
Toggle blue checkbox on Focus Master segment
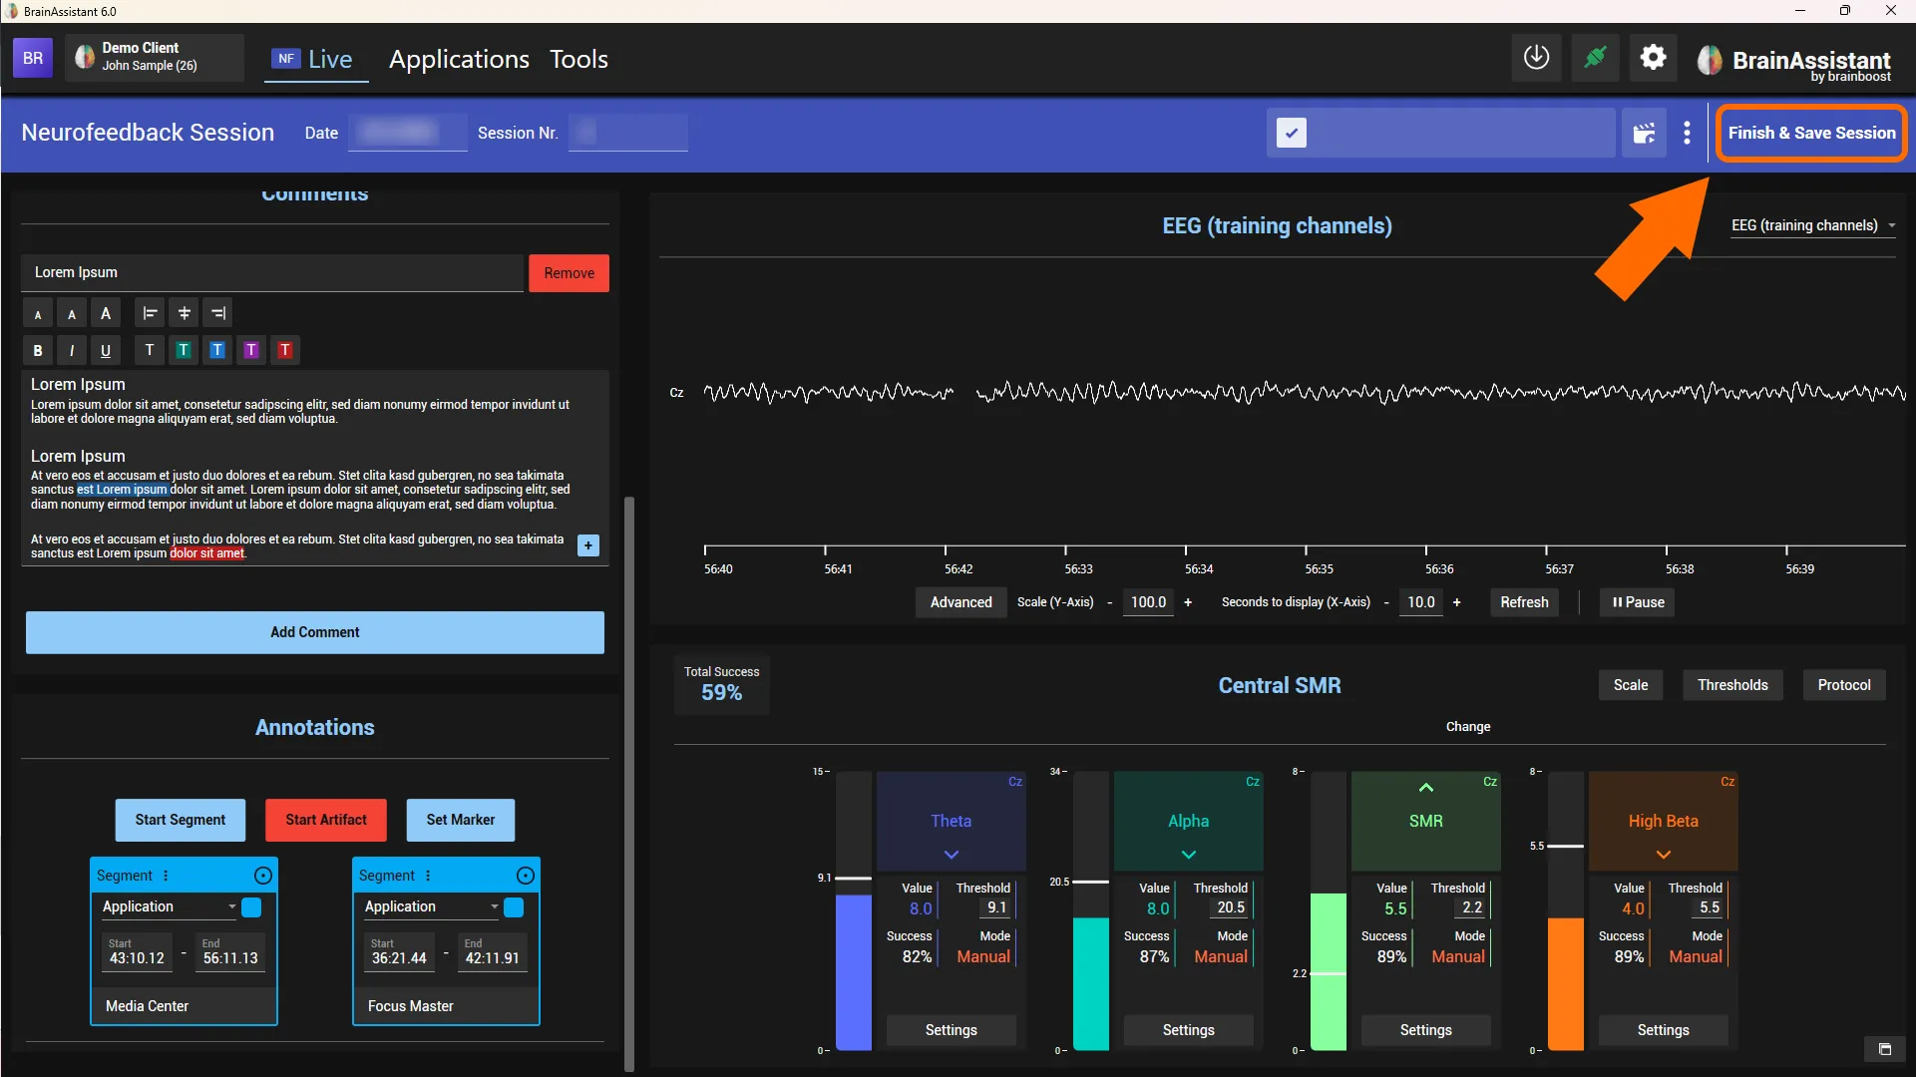(x=514, y=906)
